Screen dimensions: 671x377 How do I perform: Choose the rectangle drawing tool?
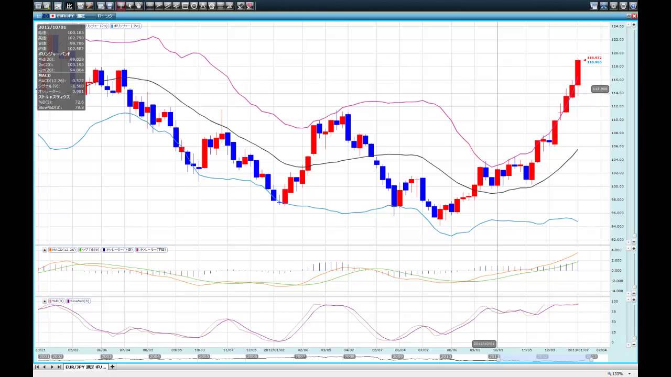186,6
